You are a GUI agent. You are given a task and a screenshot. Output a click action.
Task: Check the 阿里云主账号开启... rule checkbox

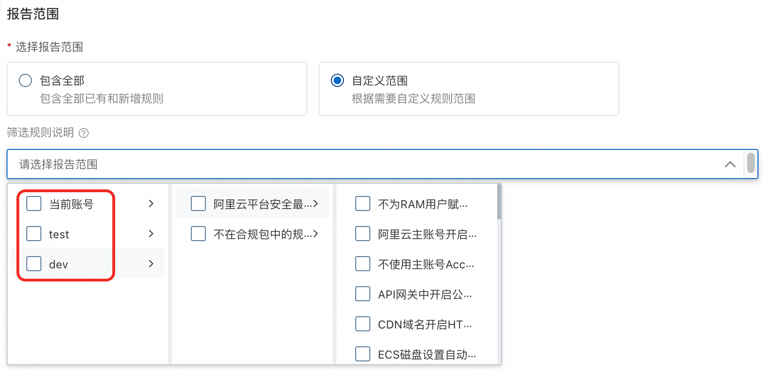(x=363, y=234)
